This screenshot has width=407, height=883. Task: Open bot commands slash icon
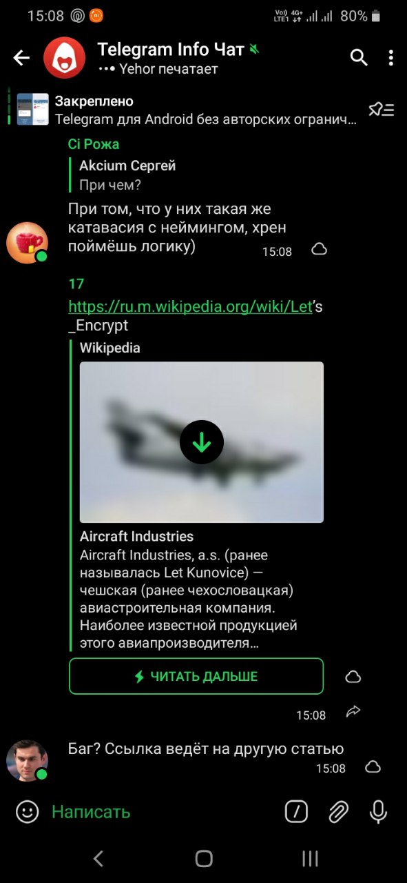[296, 812]
